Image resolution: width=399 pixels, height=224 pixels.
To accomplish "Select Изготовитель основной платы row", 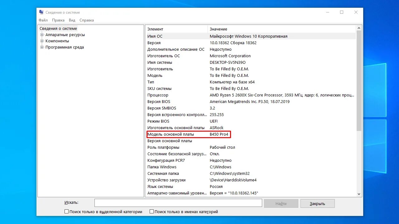I will pyautogui.click(x=251, y=128).
